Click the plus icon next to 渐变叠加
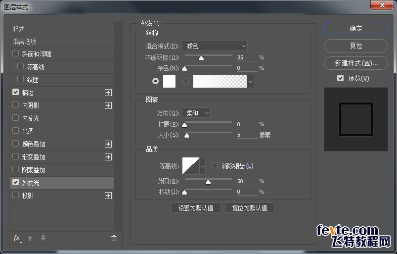This screenshot has height=254, width=397. pos(108,157)
